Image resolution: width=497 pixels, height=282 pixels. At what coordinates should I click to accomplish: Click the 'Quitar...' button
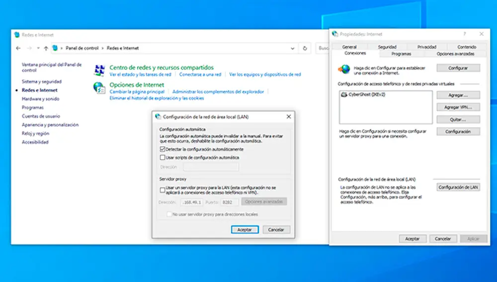click(x=458, y=119)
